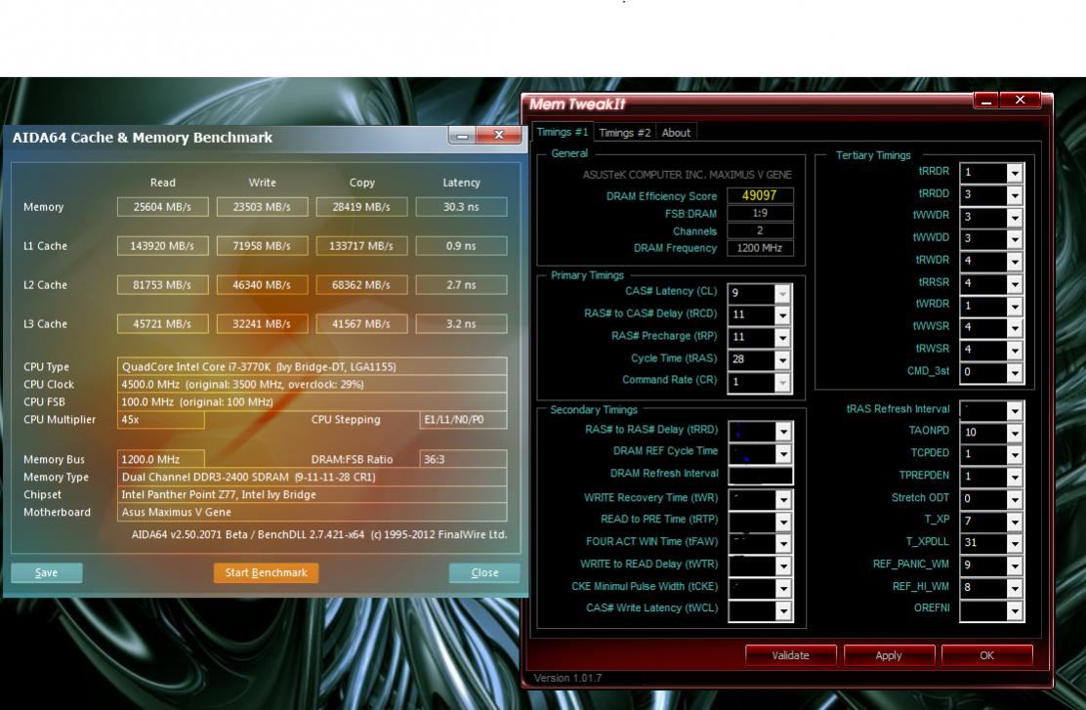Open TCPDED dropdown
This screenshot has height=710, width=1086.
pos(1015,454)
